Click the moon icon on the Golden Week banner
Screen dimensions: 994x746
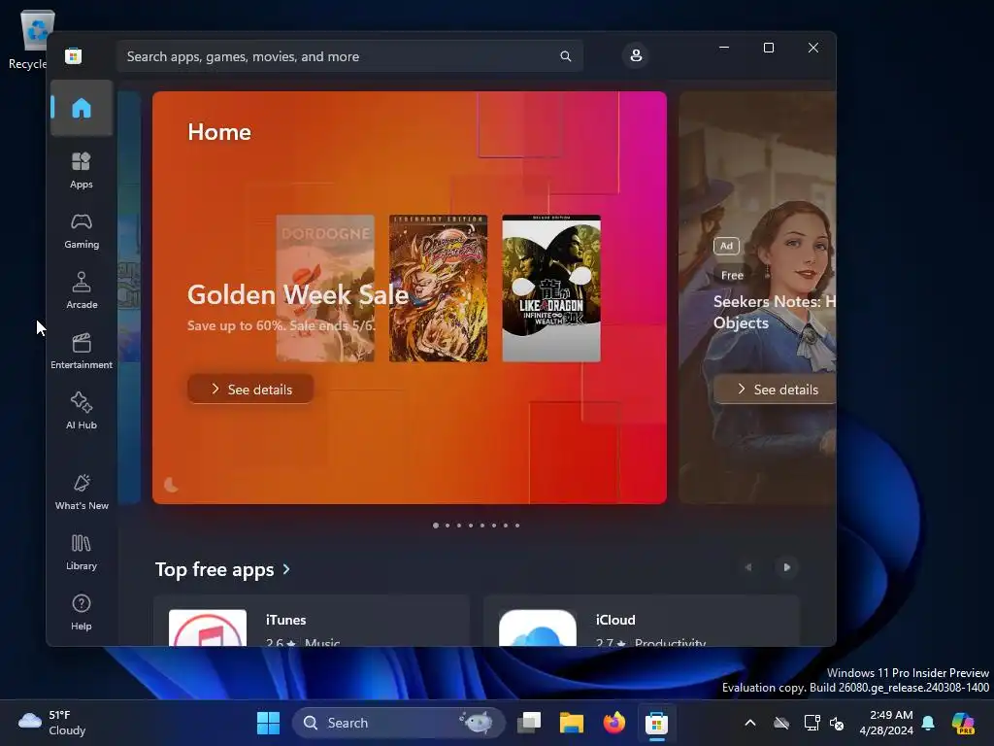pyautogui.click(x=171, y=485)
